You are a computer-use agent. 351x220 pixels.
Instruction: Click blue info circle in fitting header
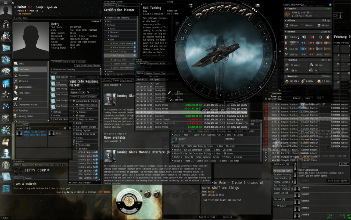330,4
